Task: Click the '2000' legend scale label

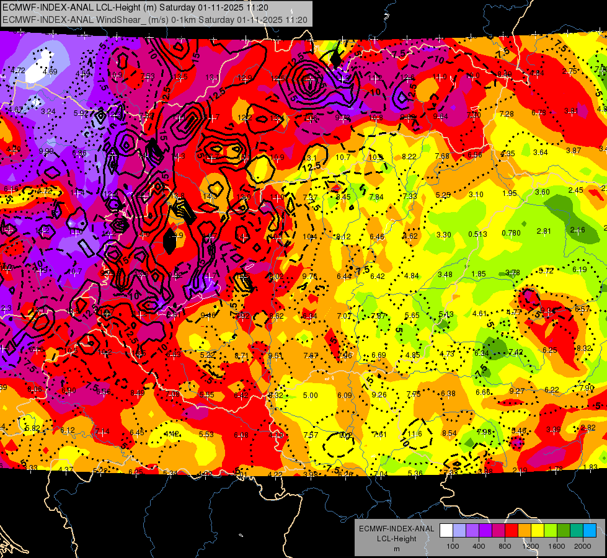Action: click(583, 546)
